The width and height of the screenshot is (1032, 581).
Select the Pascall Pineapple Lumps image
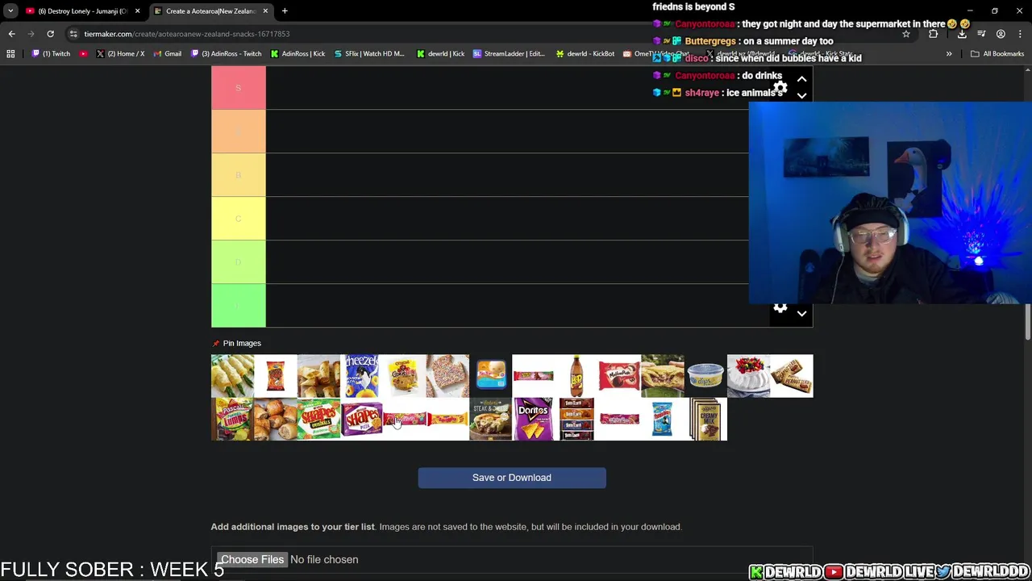pyautogui.click(x=232, y=419)
